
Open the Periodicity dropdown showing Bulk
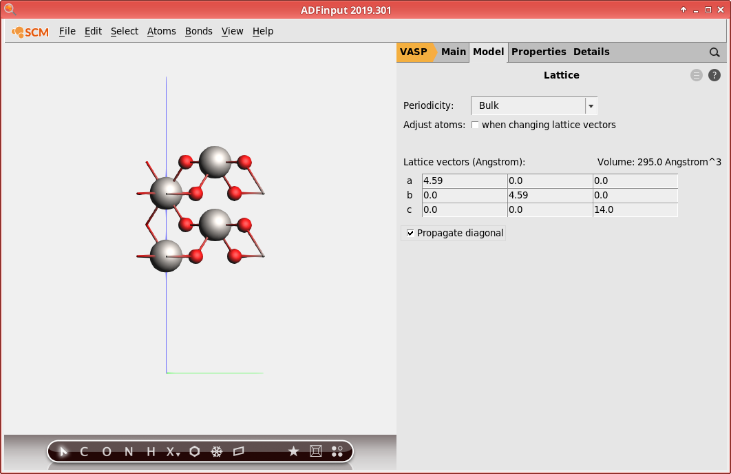(x=590, y=105)
